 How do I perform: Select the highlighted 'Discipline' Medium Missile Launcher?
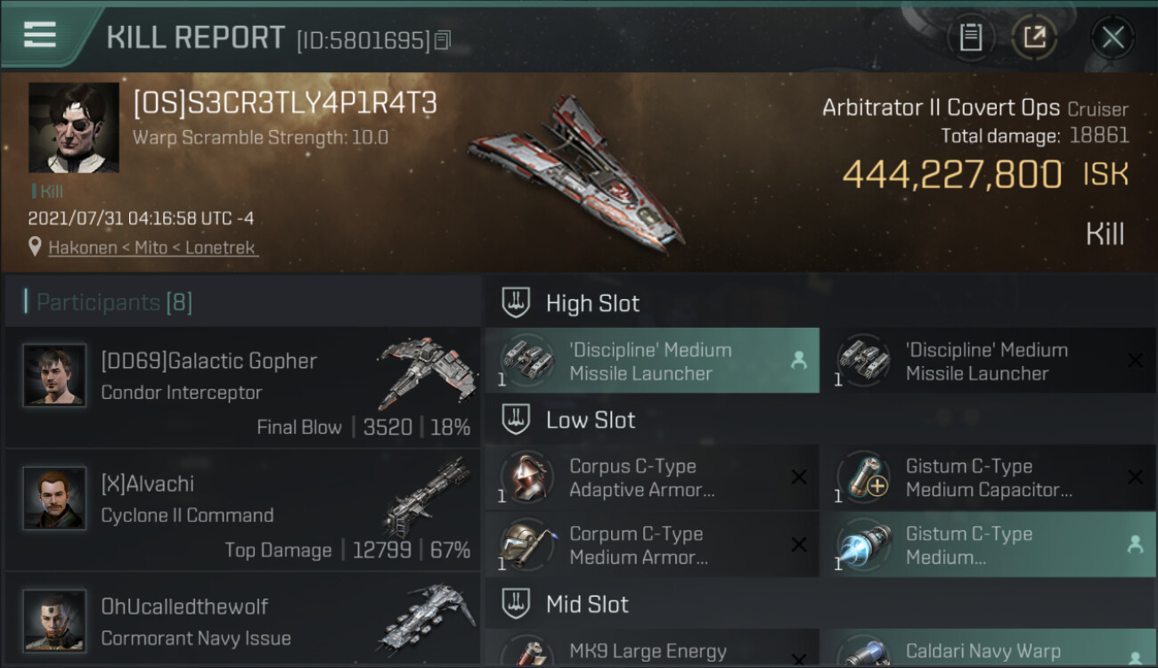tap(652, 361)
